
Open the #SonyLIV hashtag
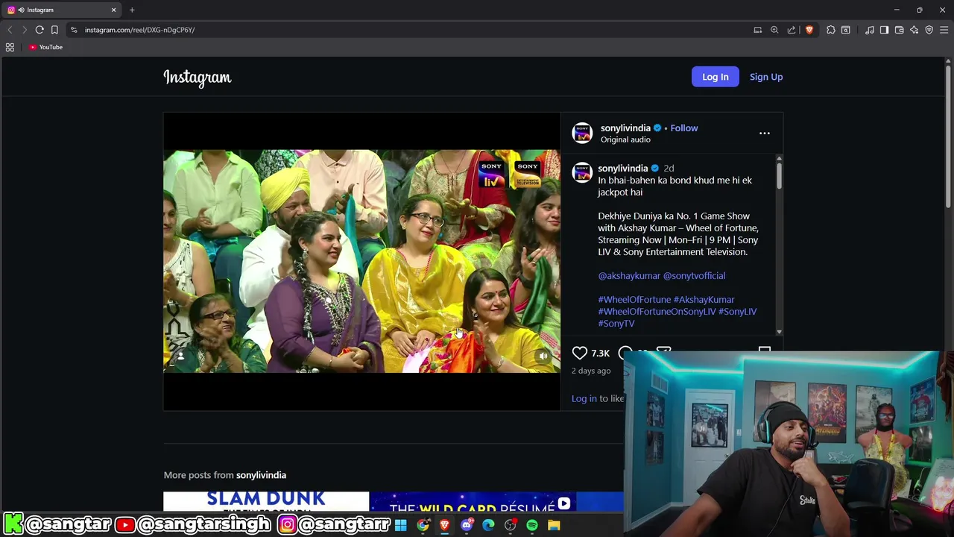(737, 312)
